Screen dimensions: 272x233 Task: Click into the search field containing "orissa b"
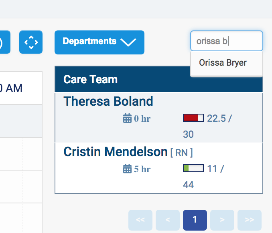pyautogui.click(x=226, y=41)
